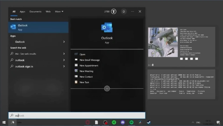Click the New Email Message envelope icon

pos(76,59)
